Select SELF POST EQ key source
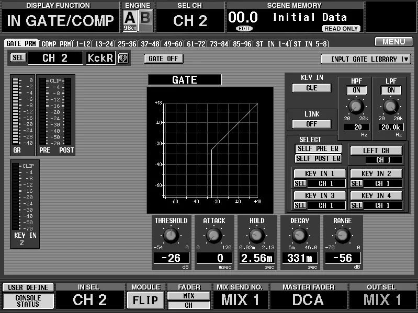The width and height of the screenshot is (418, 313). click(318, 158)
